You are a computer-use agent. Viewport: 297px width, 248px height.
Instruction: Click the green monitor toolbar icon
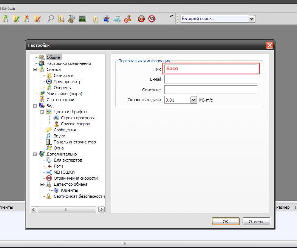click(x=82, y=19)
